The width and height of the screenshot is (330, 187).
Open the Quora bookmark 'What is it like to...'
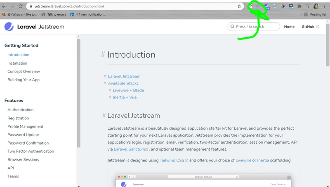[x=19, y=14]
